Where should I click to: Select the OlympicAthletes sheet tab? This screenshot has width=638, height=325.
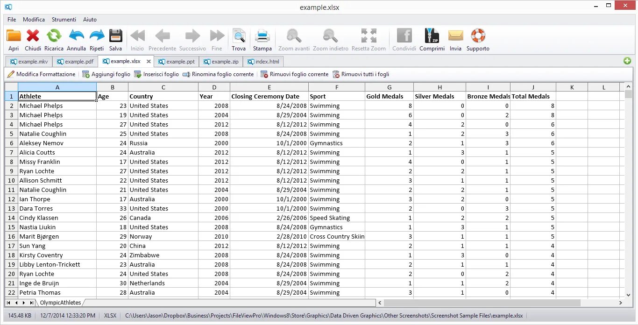[x=60, y=303]
